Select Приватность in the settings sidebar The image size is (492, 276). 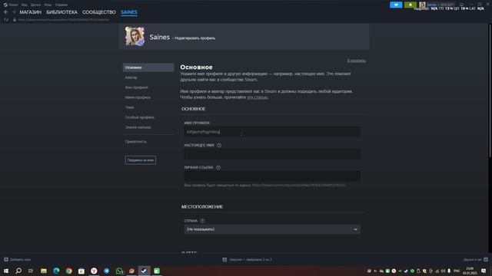[135, 142]
